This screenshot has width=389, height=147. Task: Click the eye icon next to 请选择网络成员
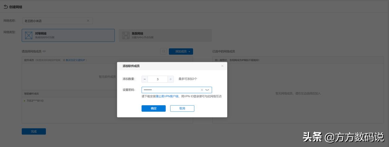point(44,51)
